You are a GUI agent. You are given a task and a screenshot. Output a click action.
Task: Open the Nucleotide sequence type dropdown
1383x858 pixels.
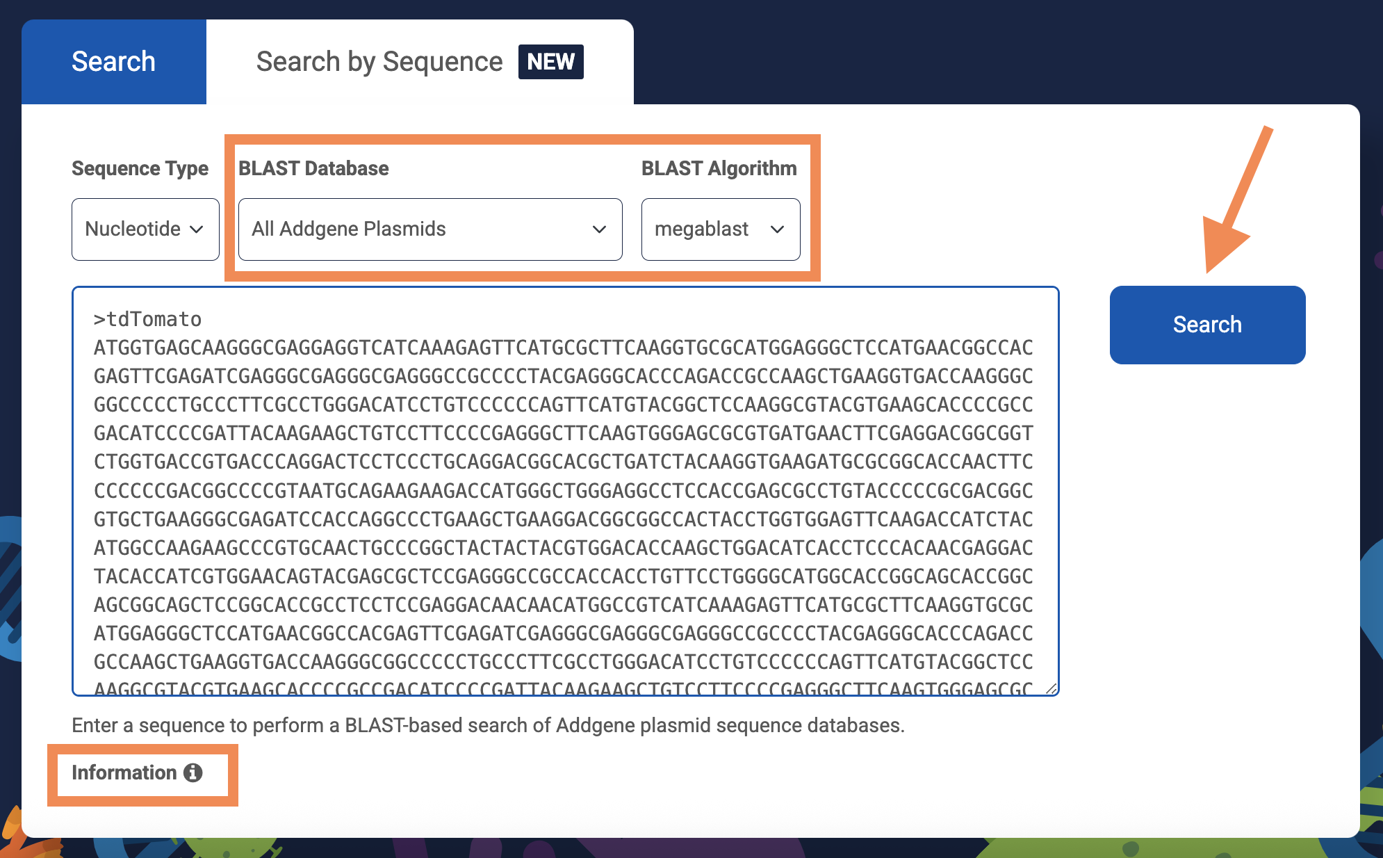[145, 229]
